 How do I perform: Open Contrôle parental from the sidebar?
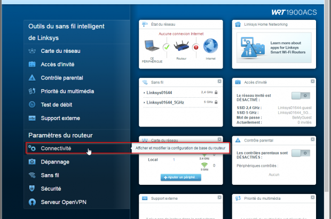pos(61,78)
